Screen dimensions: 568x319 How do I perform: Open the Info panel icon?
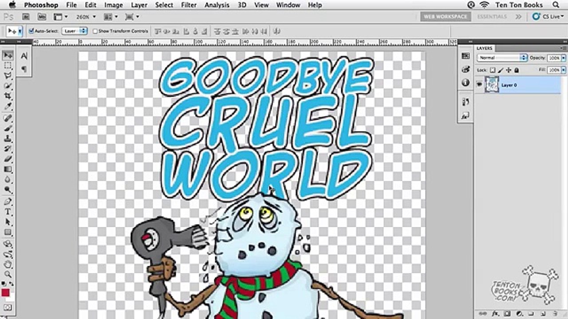click(465, 83)
